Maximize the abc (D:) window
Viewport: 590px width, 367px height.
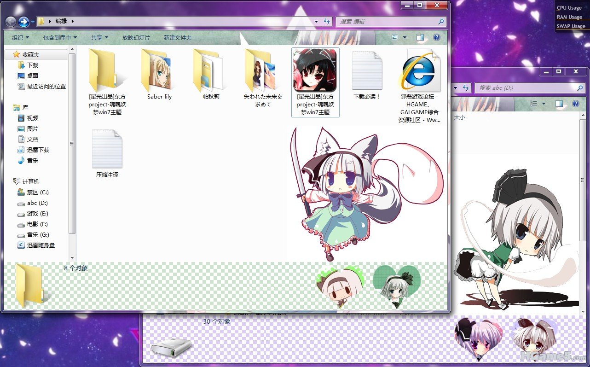(559, 71)
